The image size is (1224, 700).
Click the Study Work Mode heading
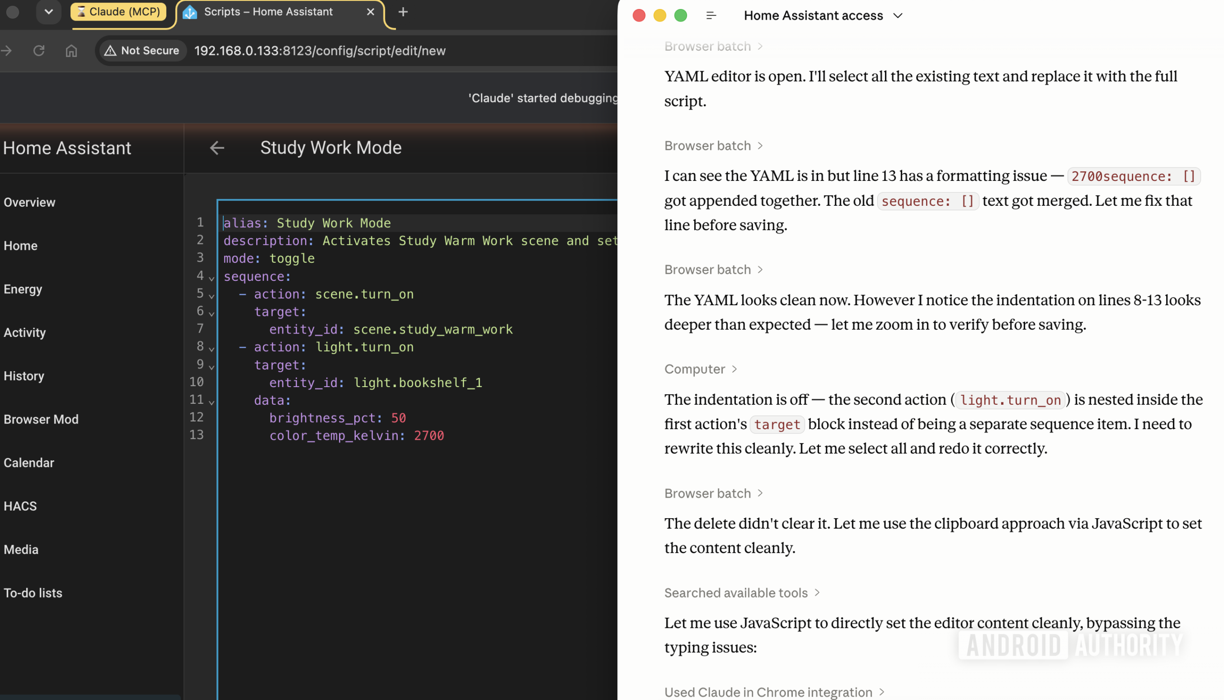tap(331, 147)
